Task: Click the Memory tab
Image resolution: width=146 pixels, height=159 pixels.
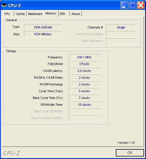Action: click(x=51, y=13)
